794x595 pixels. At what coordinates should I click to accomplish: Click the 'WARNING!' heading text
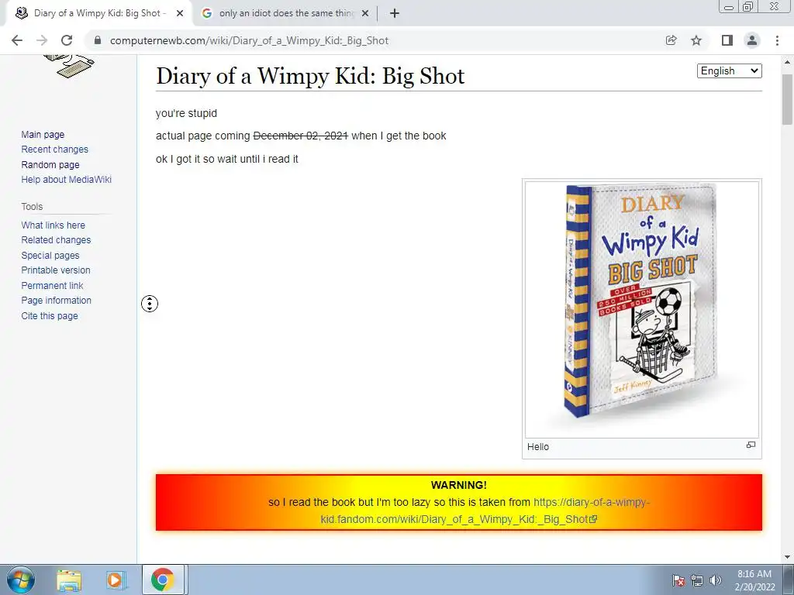click(459, 485)
